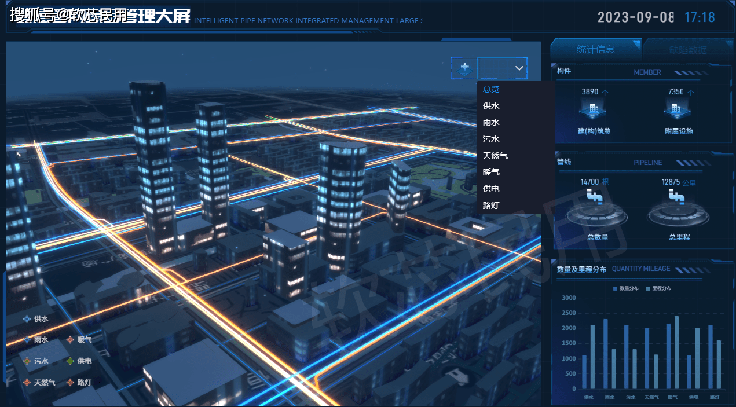Switch to the 统计信息 tab
This screenshot has width=736, height=407.
(x=596, y=50)
